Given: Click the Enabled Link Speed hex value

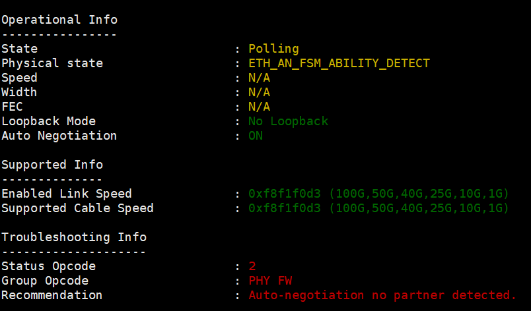Looking at the screenshot, I should pyautogui.click(x=285, y=194).
